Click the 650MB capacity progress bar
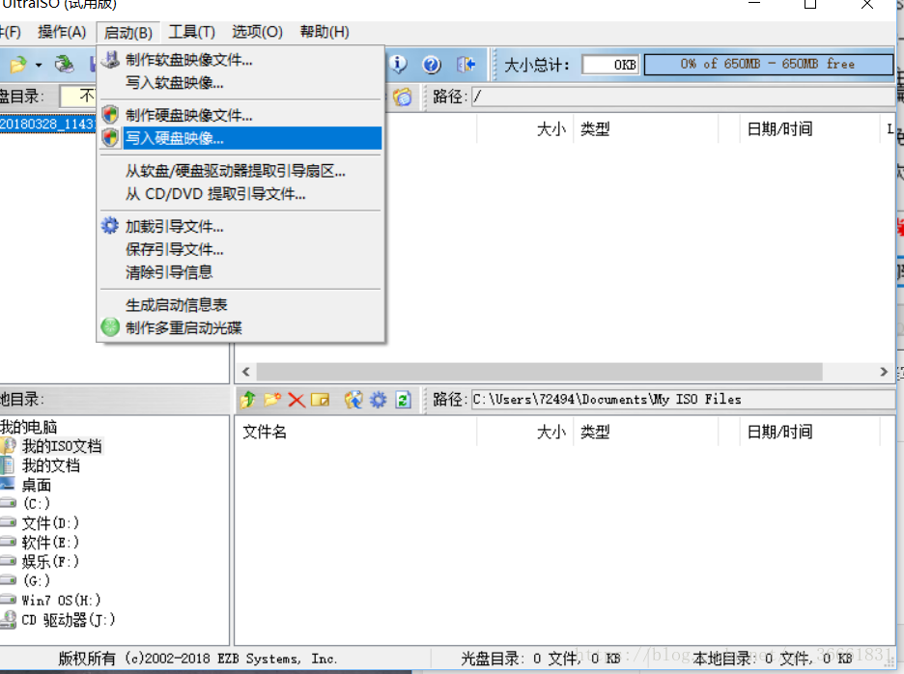904x674 pixels. [768, 64]
